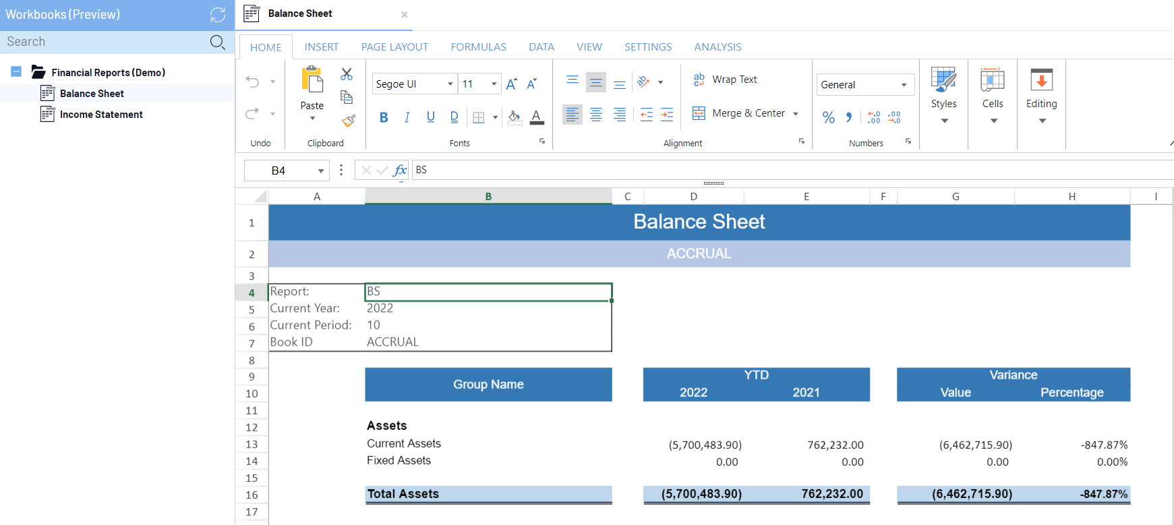This screenshot has height=525, width=1174.
Task: Click the Copy icon in Clipboard
Action: pyautogui.click(x=347, y=97)
